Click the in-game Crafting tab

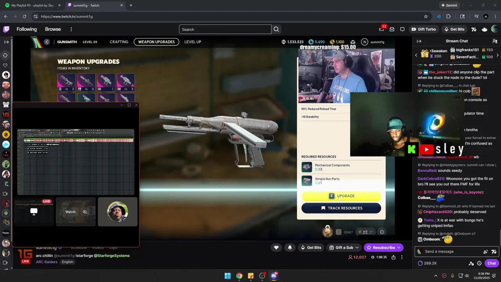click(119, 42)
